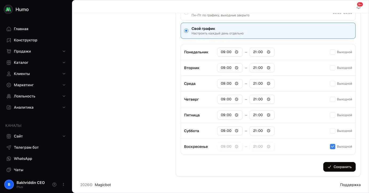Click the help question mark icon
Screen dimensions: 369x193
click(x=54, y=184)
